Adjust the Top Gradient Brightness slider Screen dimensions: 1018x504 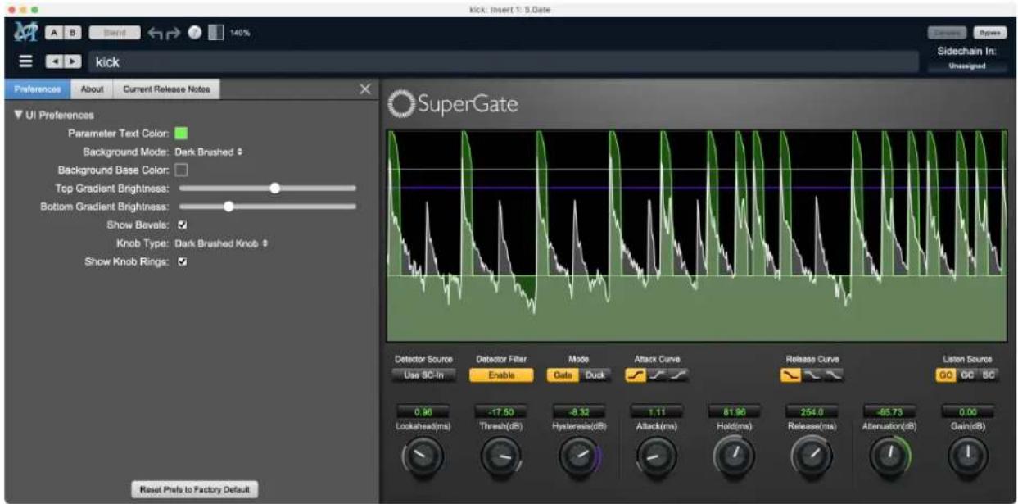tap(268, 188)
